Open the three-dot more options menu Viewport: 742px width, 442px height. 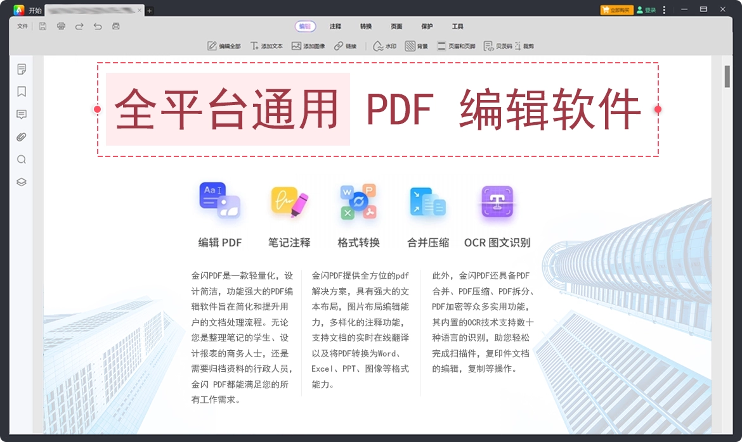[x=665, y=10]
